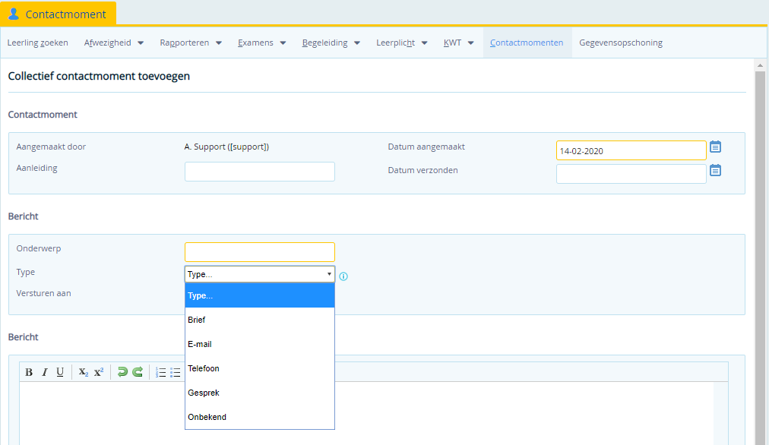
Task: Click the 'Versturen aan' label
Action: point(43,293)
